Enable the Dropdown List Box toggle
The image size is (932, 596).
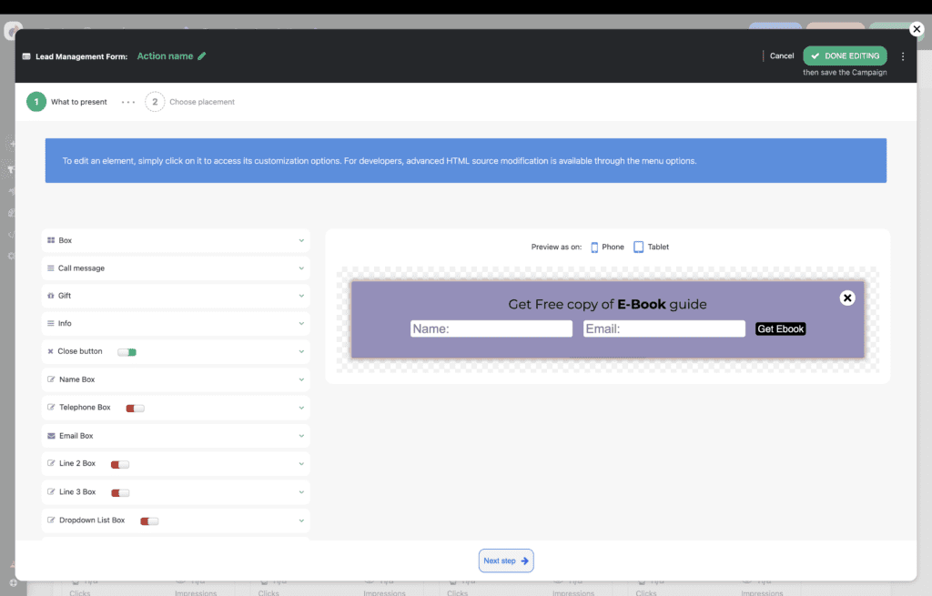149,521
